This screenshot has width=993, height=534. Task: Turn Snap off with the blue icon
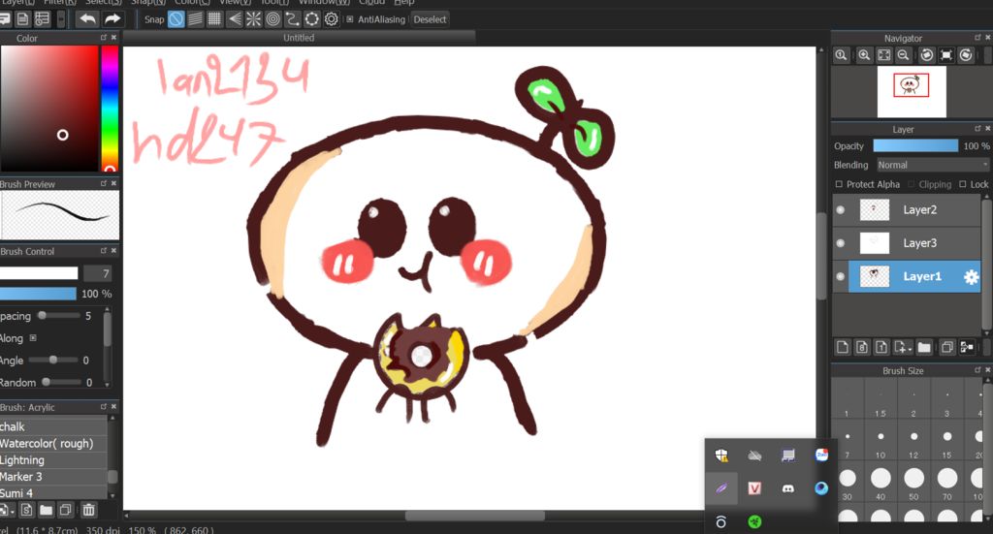pyautogui.click(x=176, y=19)
